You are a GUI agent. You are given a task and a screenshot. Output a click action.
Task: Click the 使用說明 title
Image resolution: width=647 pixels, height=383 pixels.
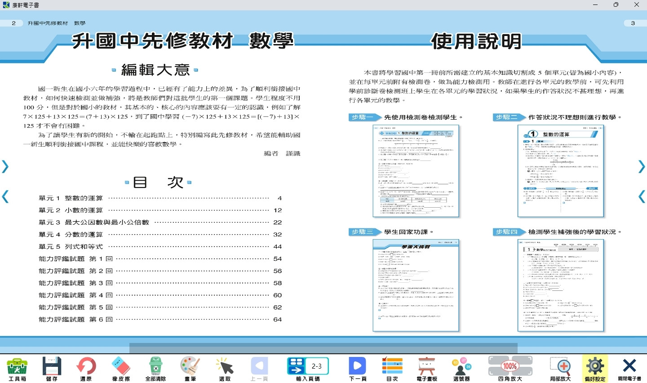pos(476,41)
